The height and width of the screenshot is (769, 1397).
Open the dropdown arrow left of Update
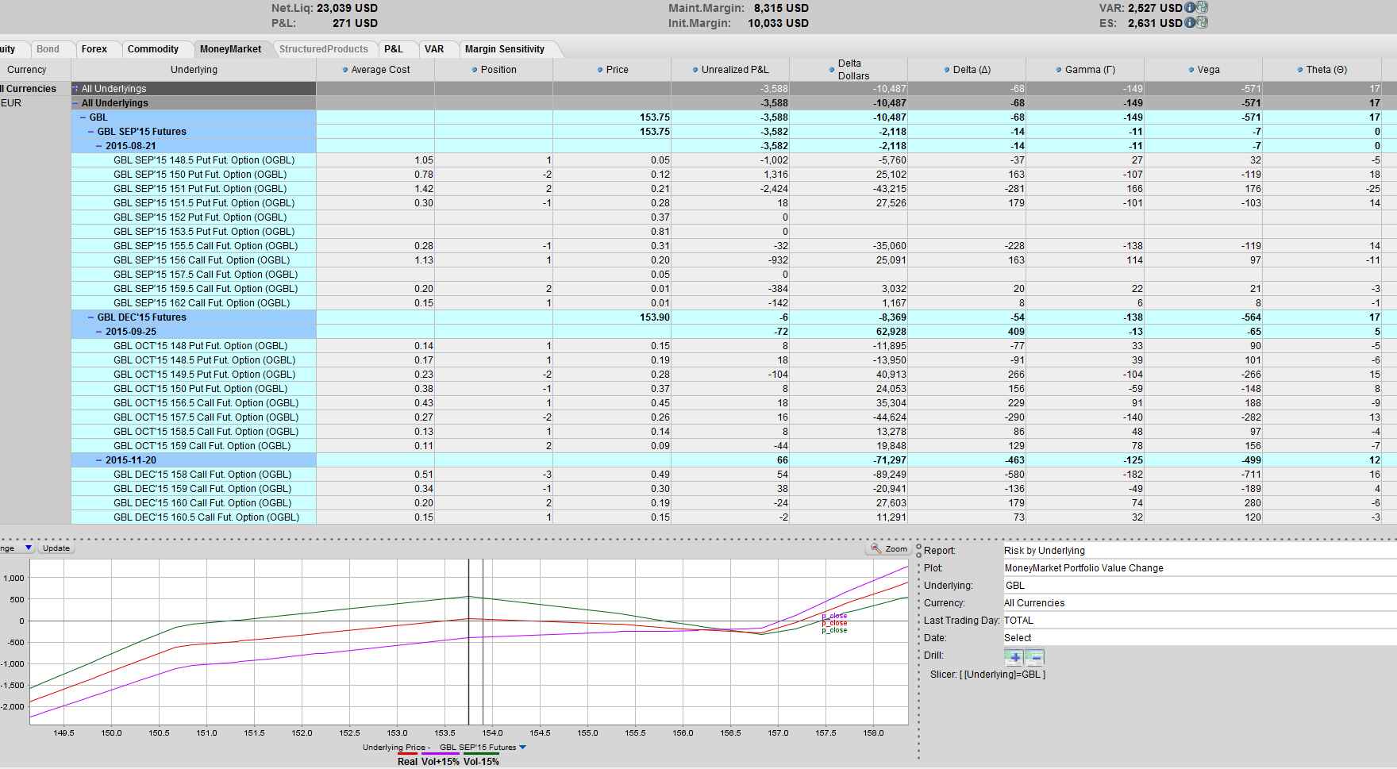29,548
